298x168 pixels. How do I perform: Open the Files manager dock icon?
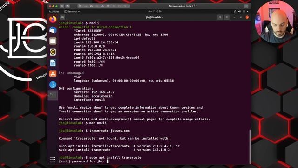53,41
